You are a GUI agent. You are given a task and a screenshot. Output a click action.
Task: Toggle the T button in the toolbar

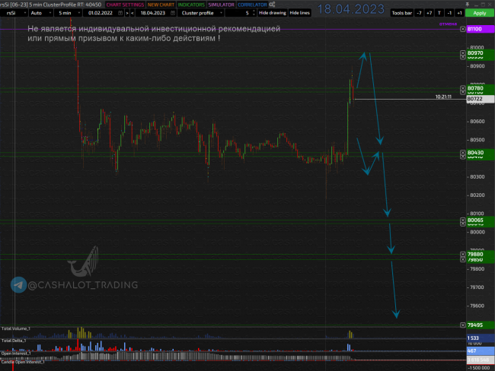439,13
